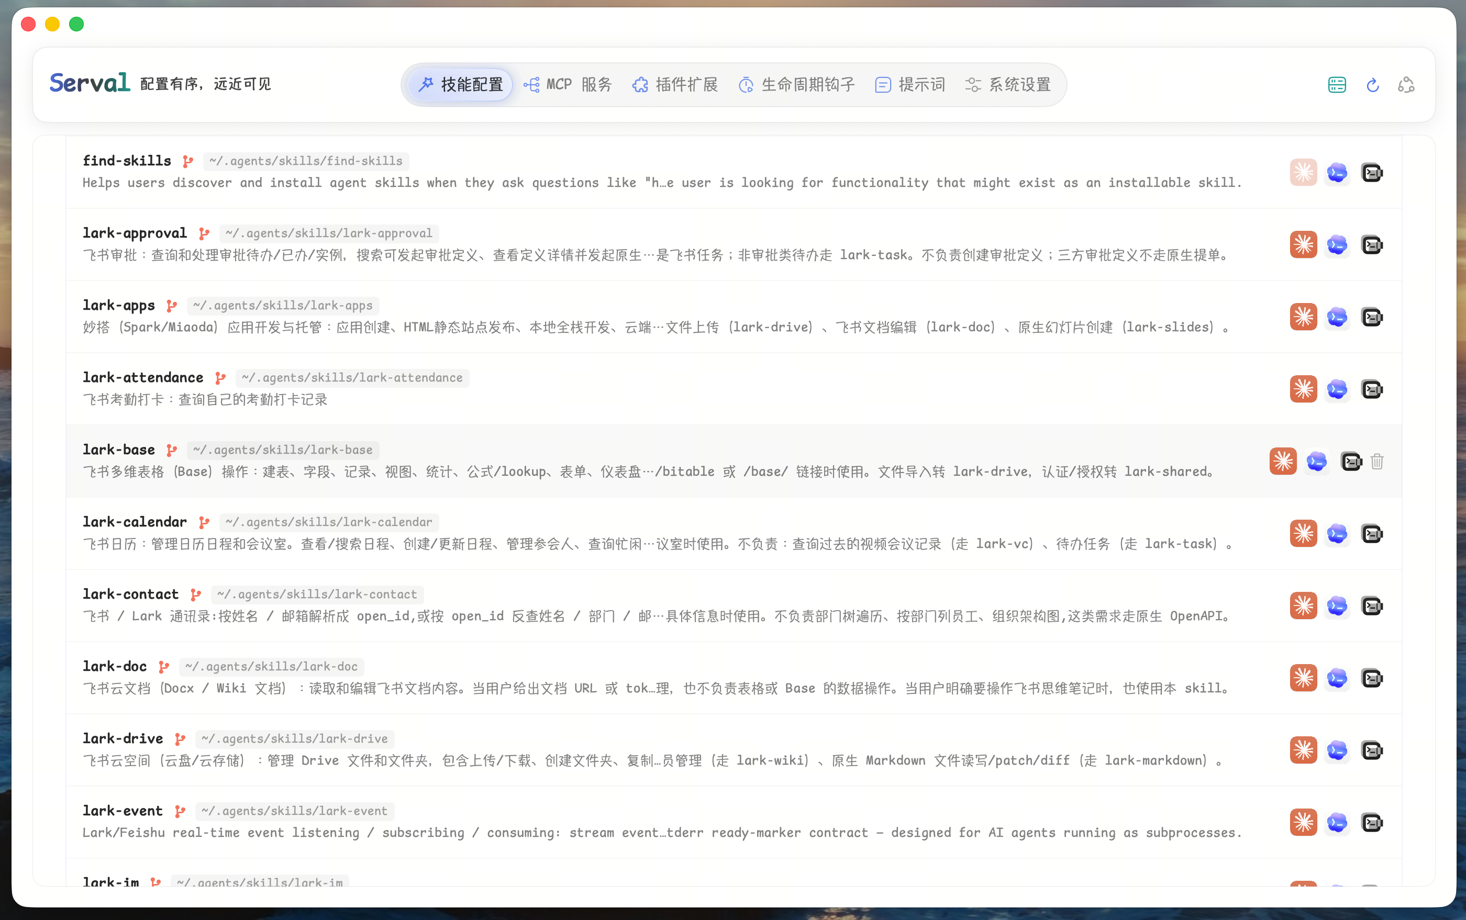
Task: Click the ~/.agents/skills/lark-attendance path chip
Action: pyautogui.click(x=352, y=378)
